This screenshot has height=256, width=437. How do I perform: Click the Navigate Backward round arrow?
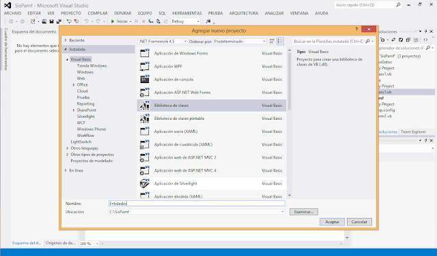coord(11,21)
